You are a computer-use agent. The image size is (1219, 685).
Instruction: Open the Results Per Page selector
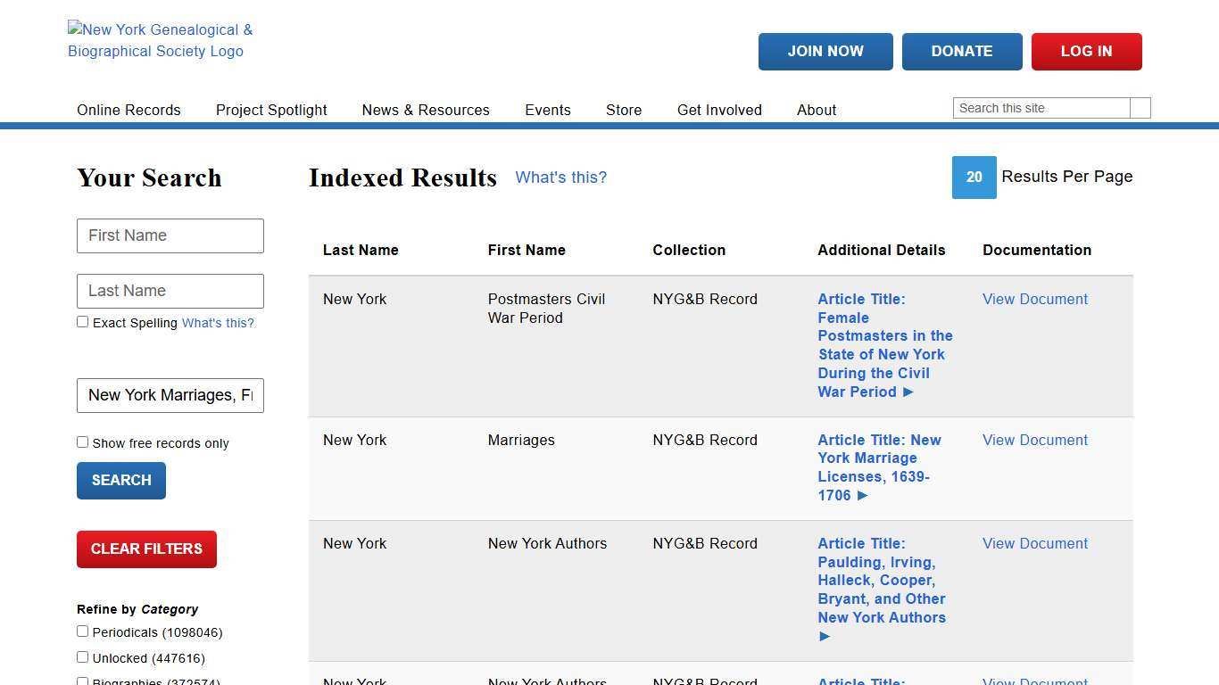coord(974,177)
